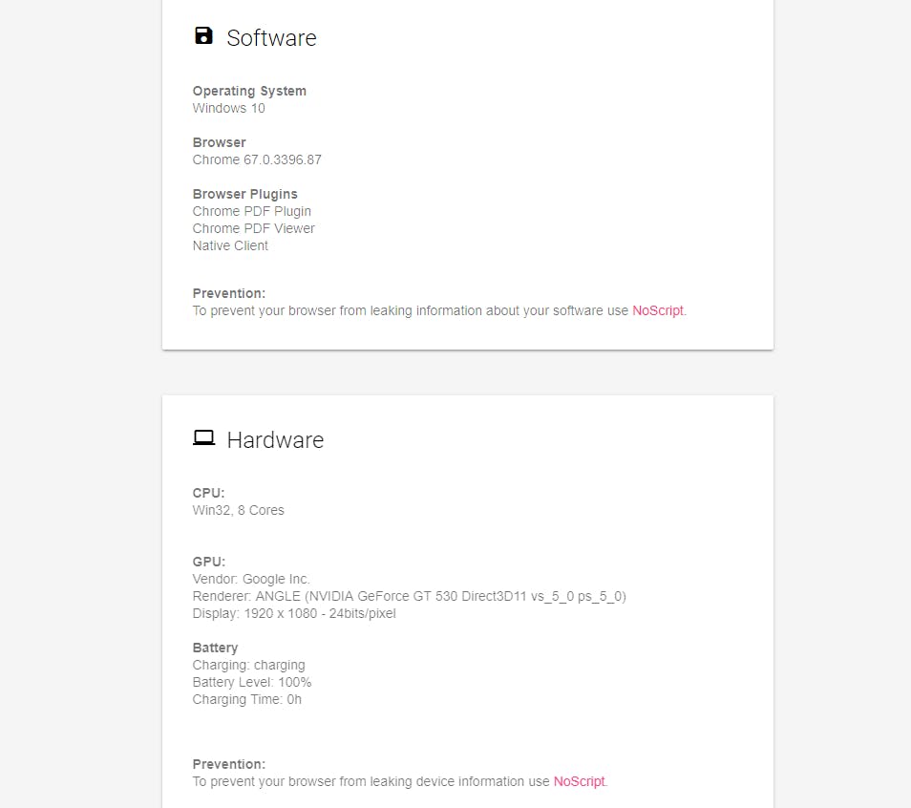Select the Chrome PDF Viewer entry

click(x=254, y=228)
